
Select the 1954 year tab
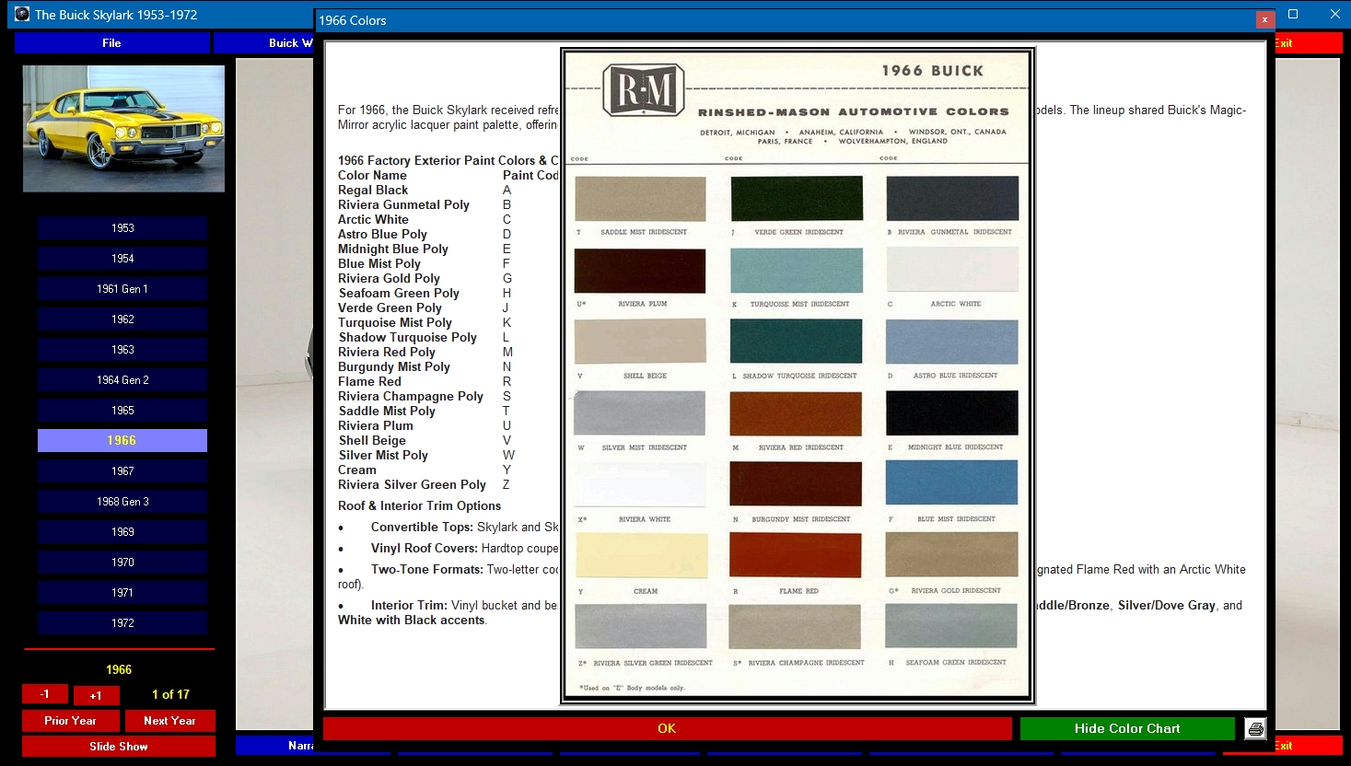(x=122, y=259)
